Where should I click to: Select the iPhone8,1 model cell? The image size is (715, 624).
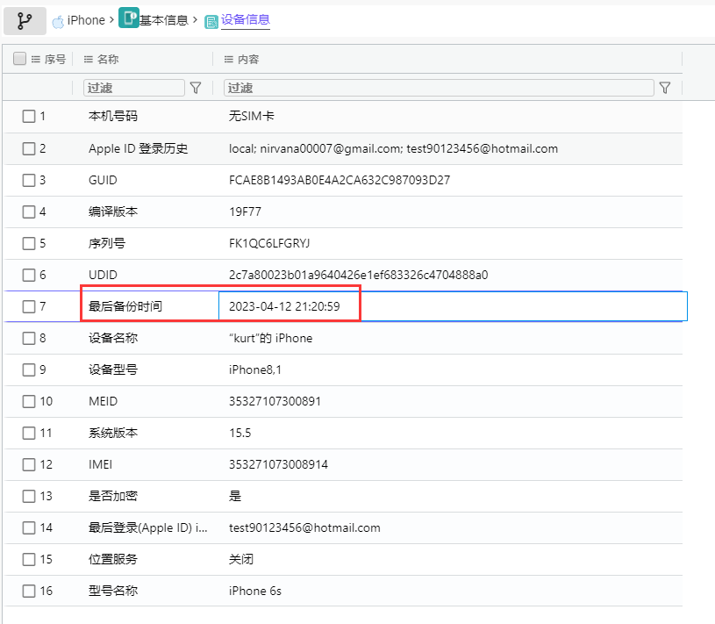point(255,369)
